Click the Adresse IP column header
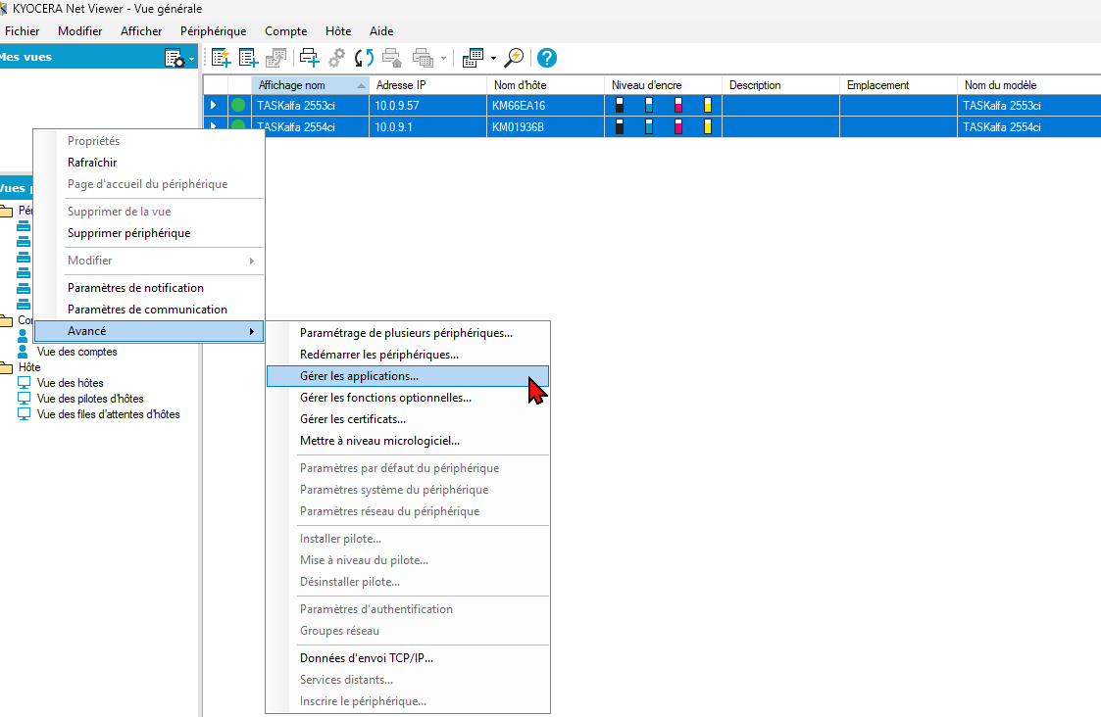The image size is (1101, 717). (427, 85)
